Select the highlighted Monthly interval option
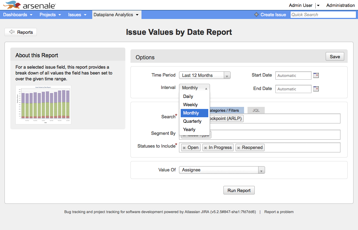 click(x=194, y=113)
